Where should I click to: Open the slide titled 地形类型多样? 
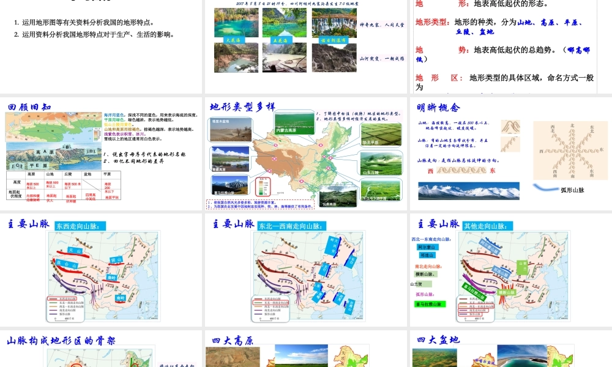[306, 153]
